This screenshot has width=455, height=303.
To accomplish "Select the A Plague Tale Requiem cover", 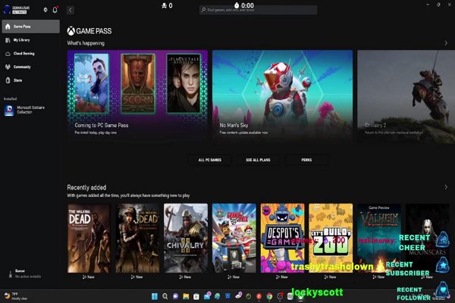I will 184,83.
